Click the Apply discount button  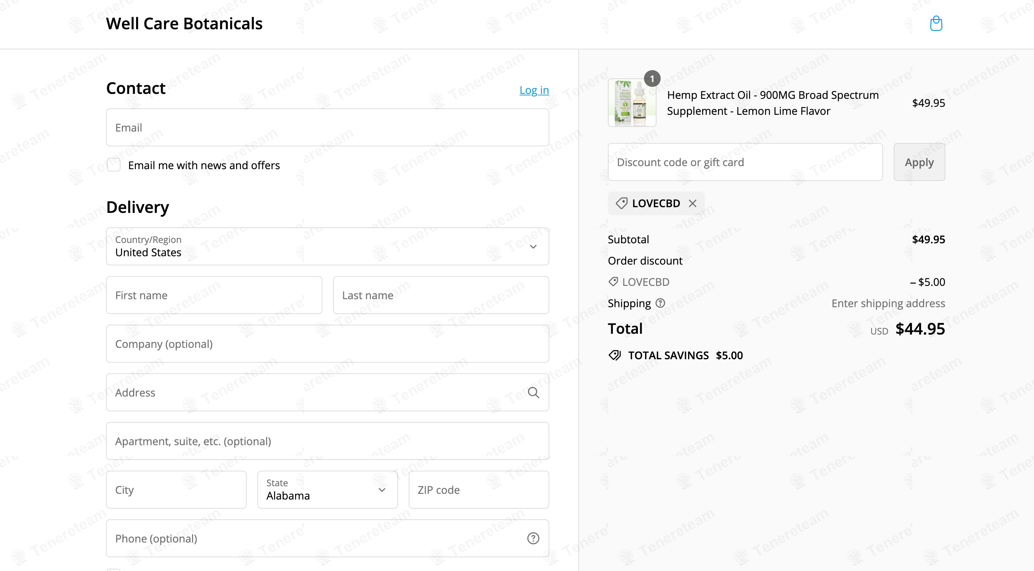pyautogui.click(x=919, y=162)
